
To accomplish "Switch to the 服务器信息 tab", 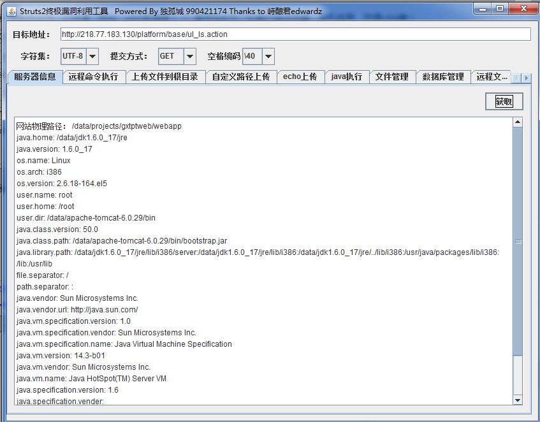I will click(x=35, y=76).
